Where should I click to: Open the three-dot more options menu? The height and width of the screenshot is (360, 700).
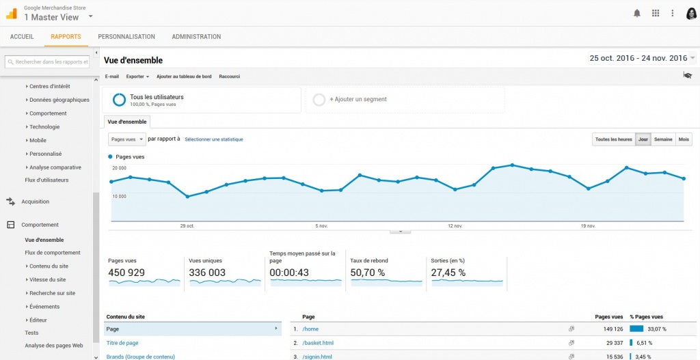pos(673,14)
